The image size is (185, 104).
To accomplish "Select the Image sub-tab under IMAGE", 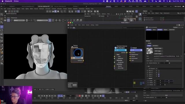I will (149, 46).
